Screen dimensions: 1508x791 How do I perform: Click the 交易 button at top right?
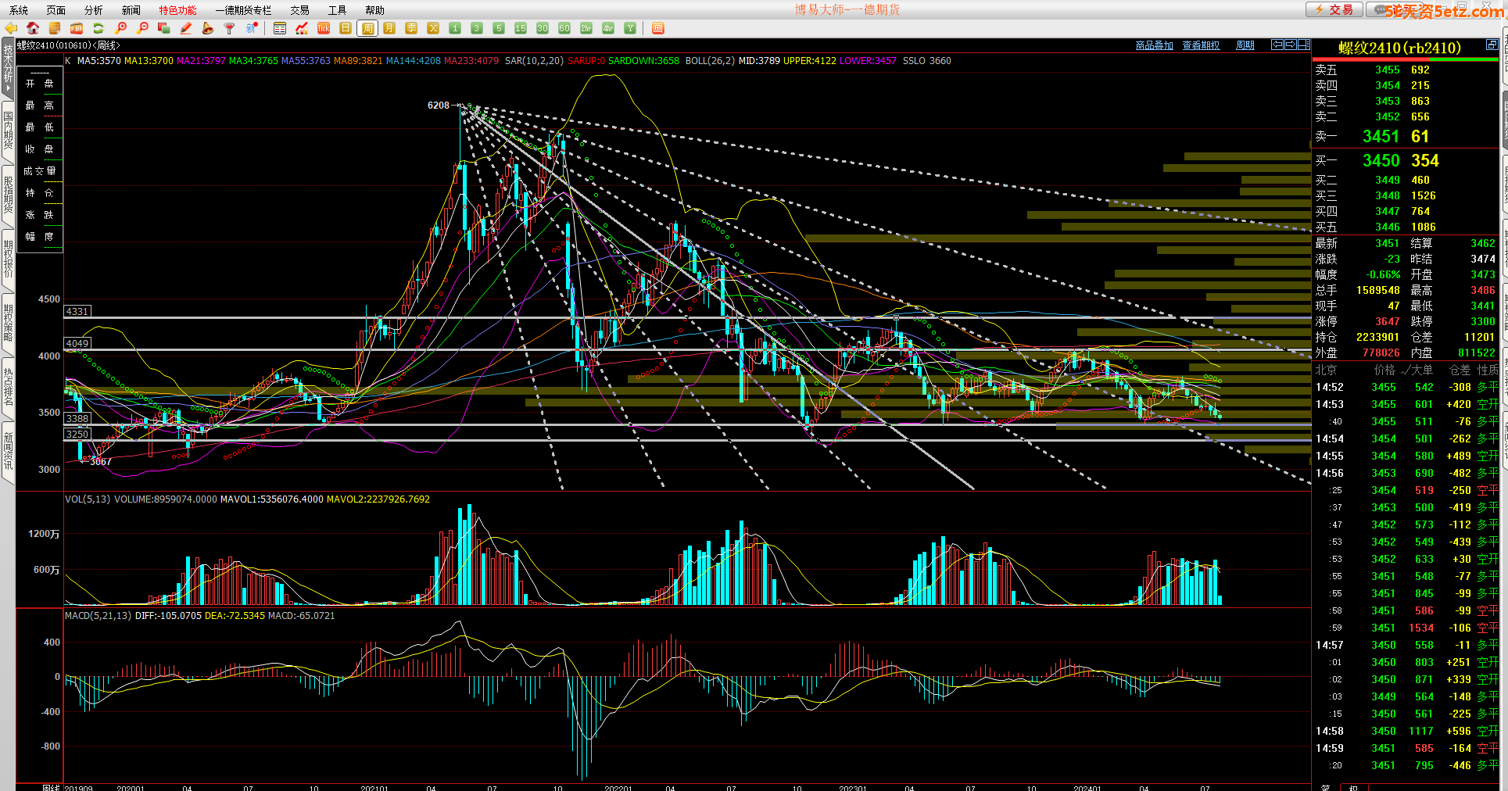click(1334, 9)
